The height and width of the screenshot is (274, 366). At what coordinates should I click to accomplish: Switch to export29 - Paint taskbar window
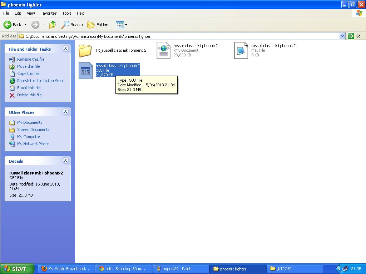(180, 269)
